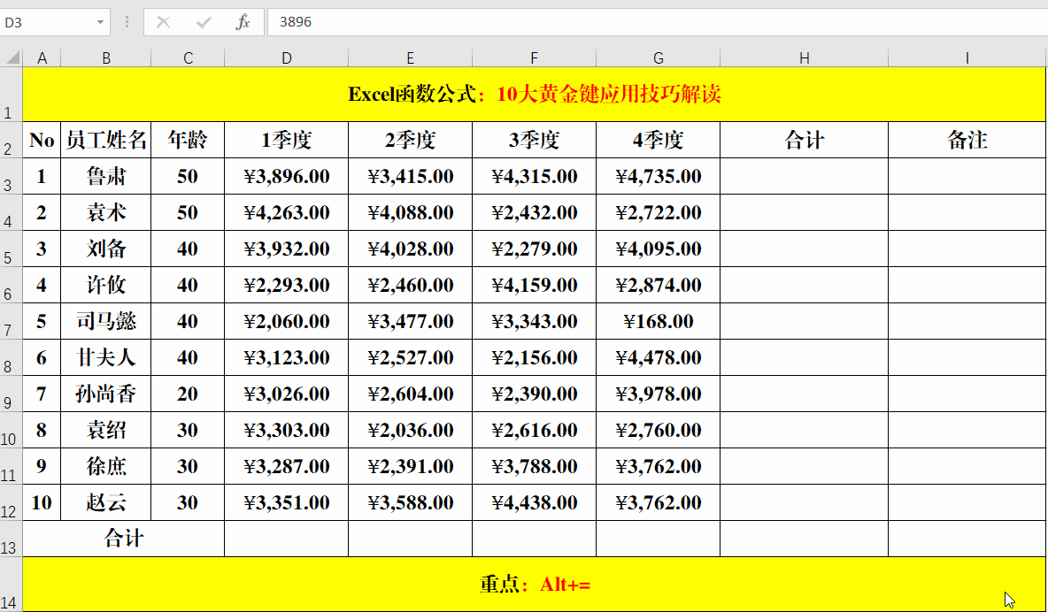Click the age cell for 孙尚香 showing 20

click(188, 394)
